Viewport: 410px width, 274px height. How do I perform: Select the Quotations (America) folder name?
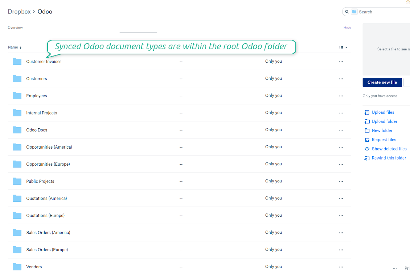pyautogui.click(x=46, y=199)
